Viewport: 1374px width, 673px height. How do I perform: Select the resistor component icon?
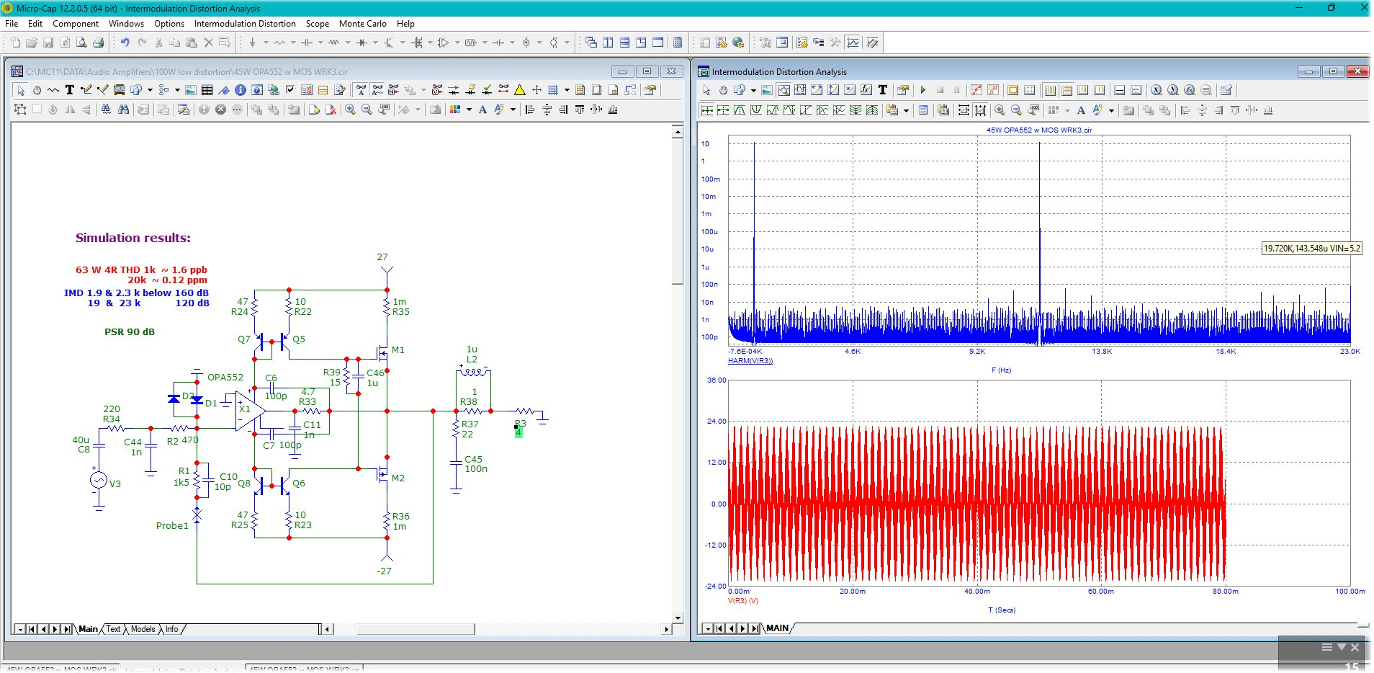pos(279,43)
